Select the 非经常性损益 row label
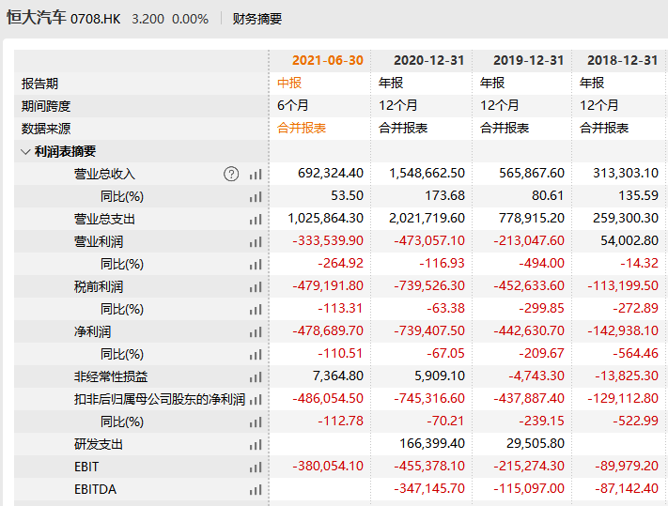 111,376
